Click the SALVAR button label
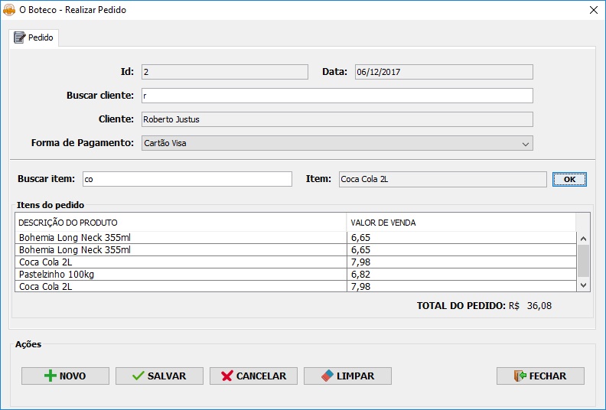Image resolution: width=606 pixels, height=410 pixels. [x=167, y=376]
